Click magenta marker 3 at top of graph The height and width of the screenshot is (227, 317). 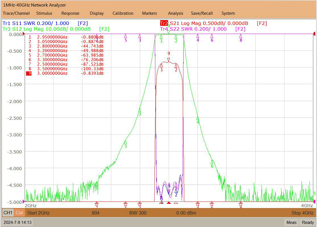tap(140, 38)
